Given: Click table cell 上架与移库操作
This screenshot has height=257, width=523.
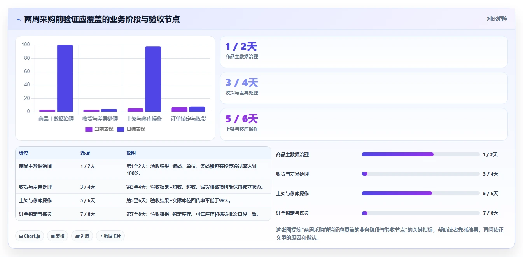Looking at the screenshot, I should coord(35,200).
